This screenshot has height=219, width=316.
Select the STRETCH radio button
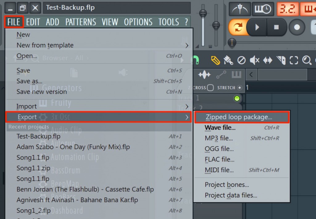click(x=240, y=88)
